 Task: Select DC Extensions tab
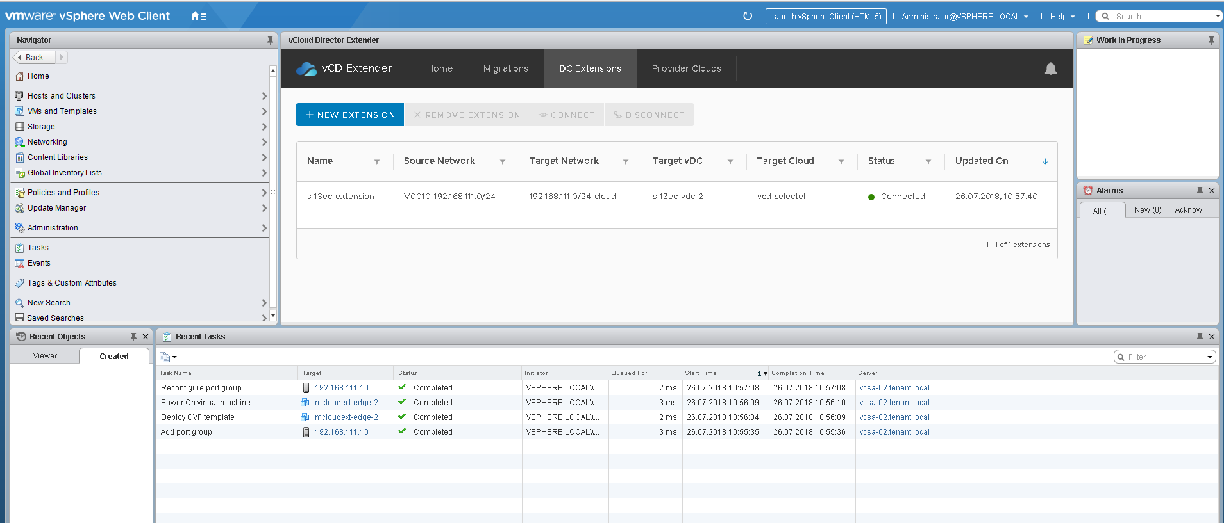coord(590,68)
